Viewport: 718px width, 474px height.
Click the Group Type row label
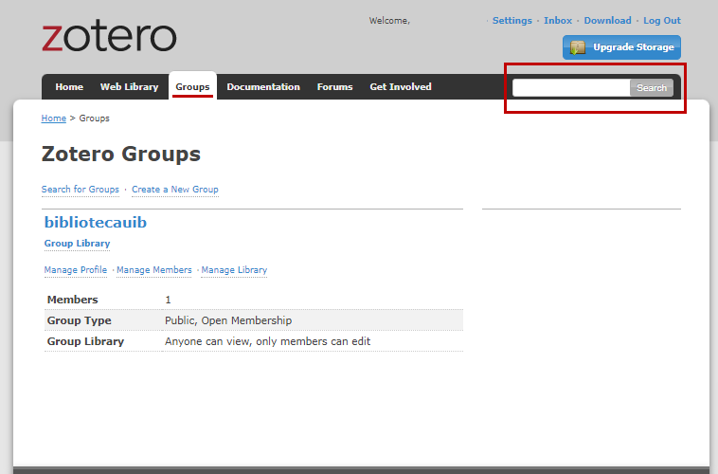tap(80, 320)
